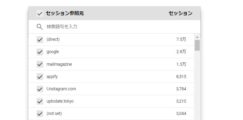Uncheck the (direct) checkbox
Screen dimensions: 243x120
[40, 39]
